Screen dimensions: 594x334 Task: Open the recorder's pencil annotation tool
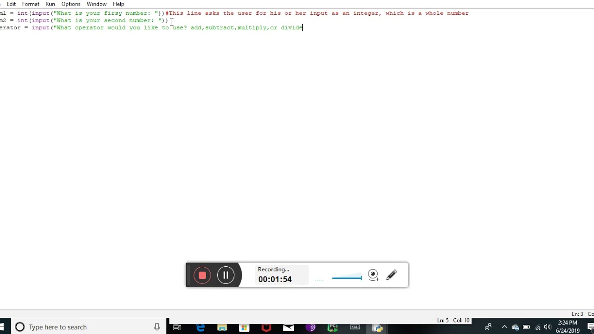pos(392,275)
